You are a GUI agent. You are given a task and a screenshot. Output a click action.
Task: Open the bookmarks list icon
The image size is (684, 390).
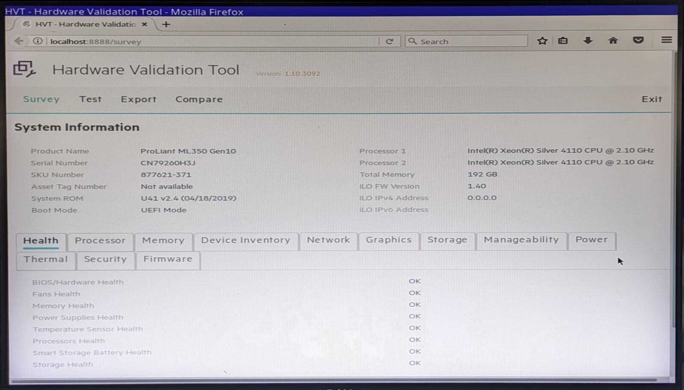click(x=563, y=41)
